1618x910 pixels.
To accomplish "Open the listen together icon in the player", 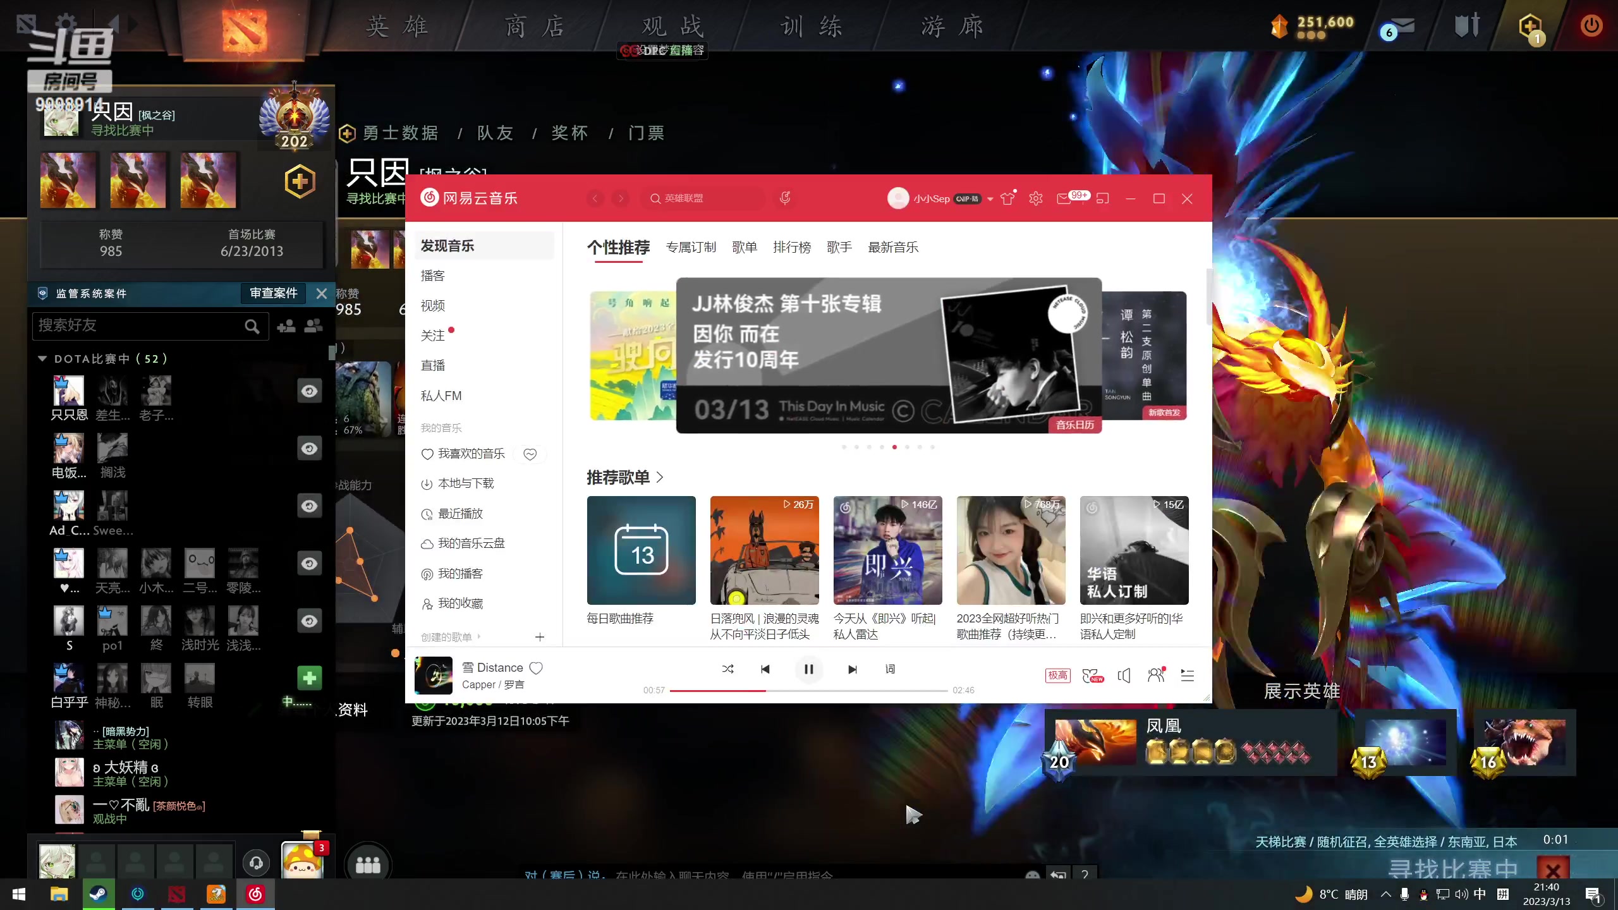I will coord(1156,675).
